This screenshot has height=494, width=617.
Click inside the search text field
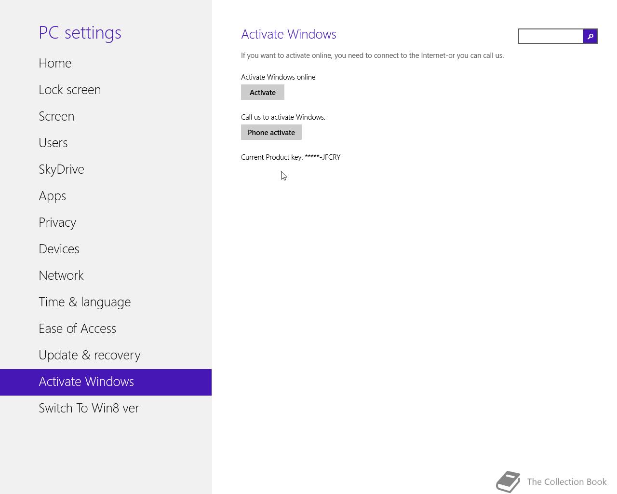[x=551, y=36]
